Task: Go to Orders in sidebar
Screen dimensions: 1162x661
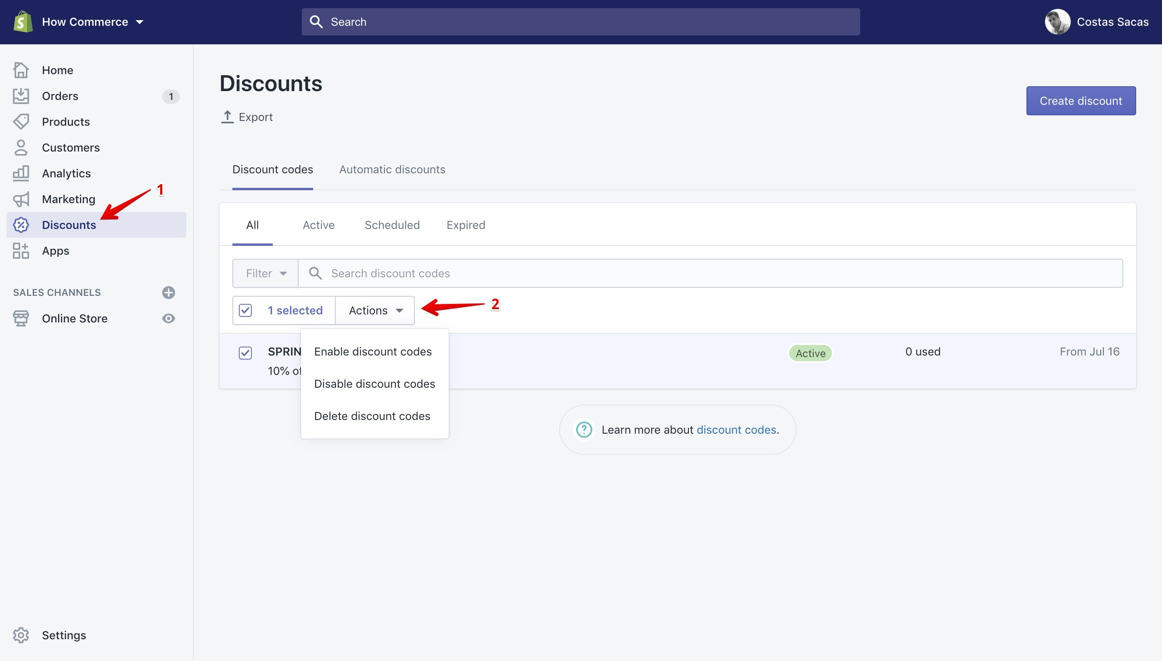Action: (60, 96)
